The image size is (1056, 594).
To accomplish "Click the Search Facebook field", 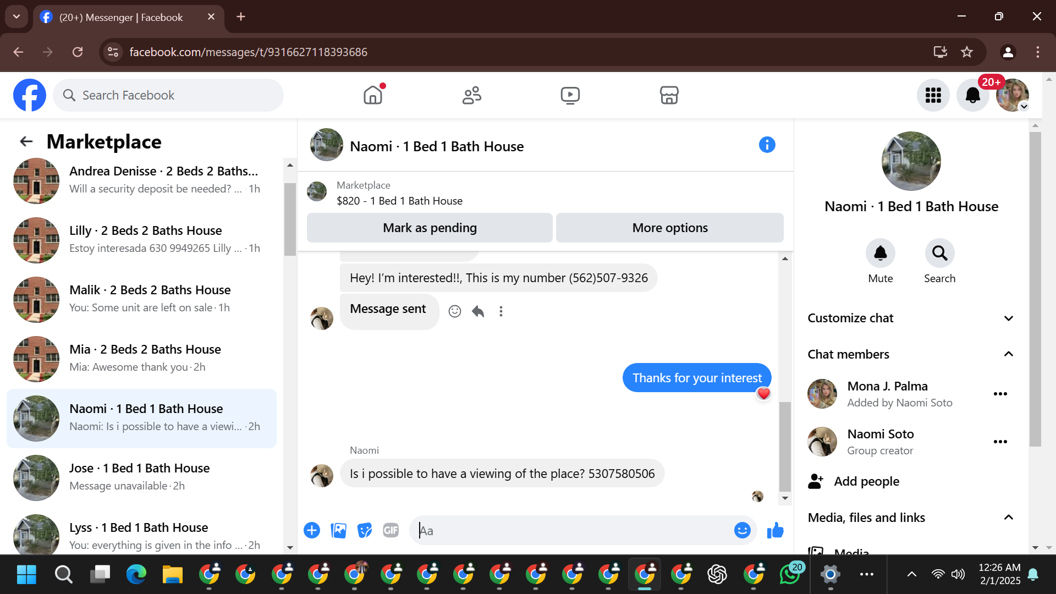I will [168, 95].
